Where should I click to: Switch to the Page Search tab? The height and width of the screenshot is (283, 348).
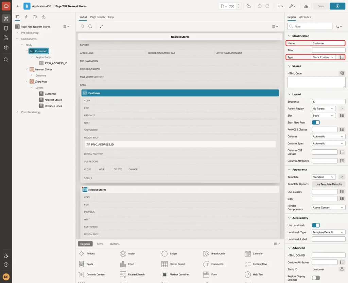click(x=97, y=17)
